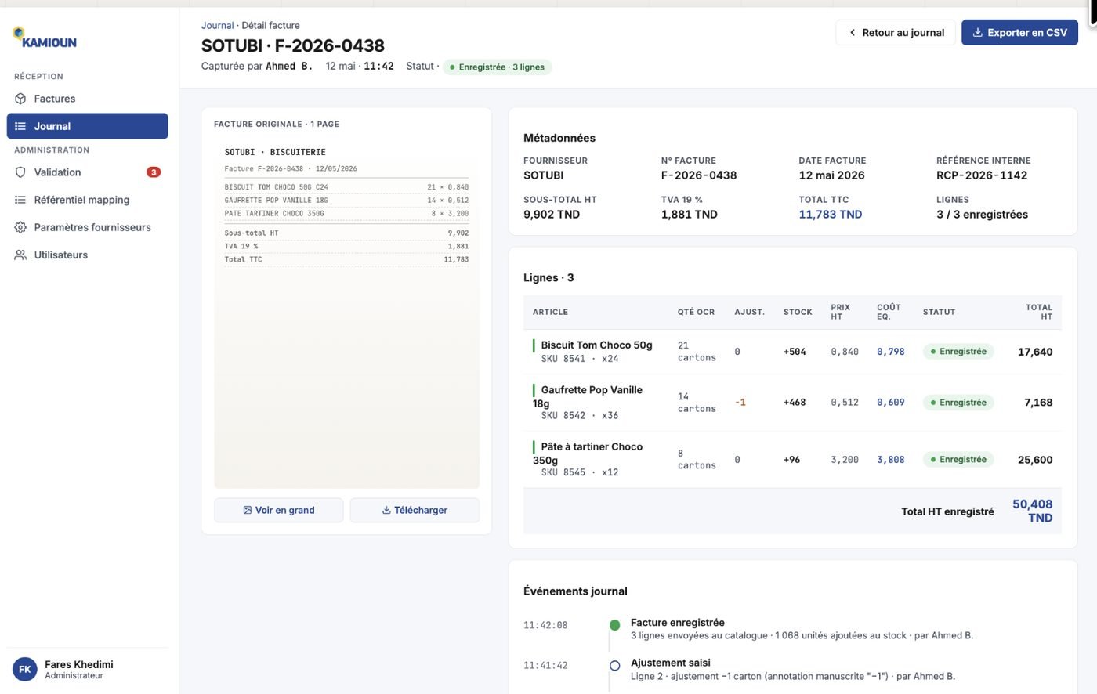Download the invoice with Télécharger
Screen dimensions: 1097x694
tap(415, 510)
